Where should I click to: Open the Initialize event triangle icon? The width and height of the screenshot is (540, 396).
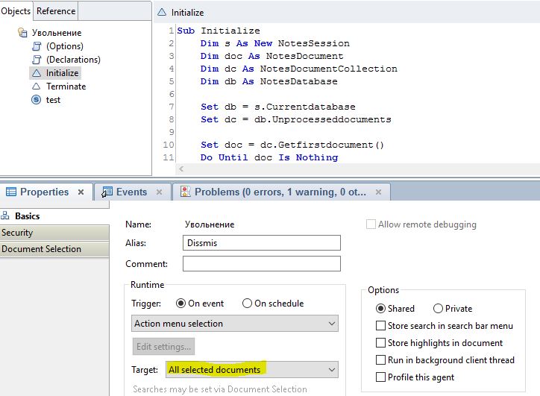[36, 73]
